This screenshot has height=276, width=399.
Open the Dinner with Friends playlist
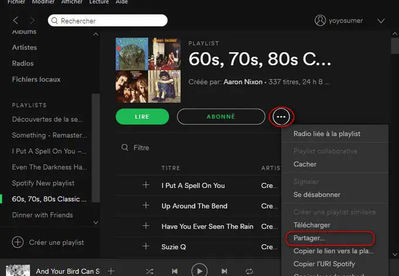point(42,215)
